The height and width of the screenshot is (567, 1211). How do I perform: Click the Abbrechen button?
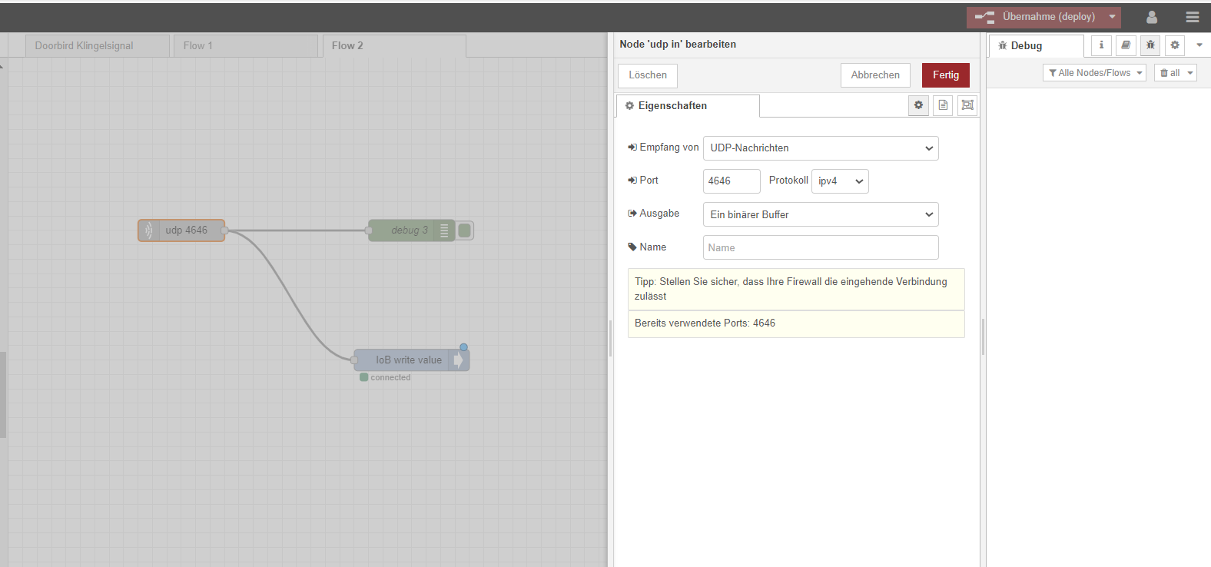[x=875, y=75]
